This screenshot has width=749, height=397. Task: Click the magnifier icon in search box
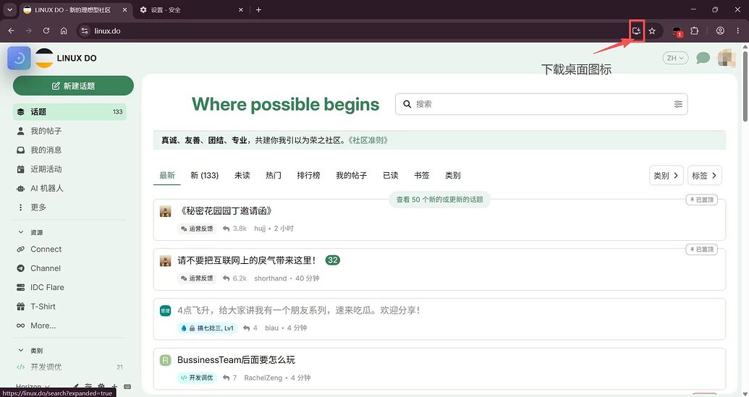tap(407, 104)
